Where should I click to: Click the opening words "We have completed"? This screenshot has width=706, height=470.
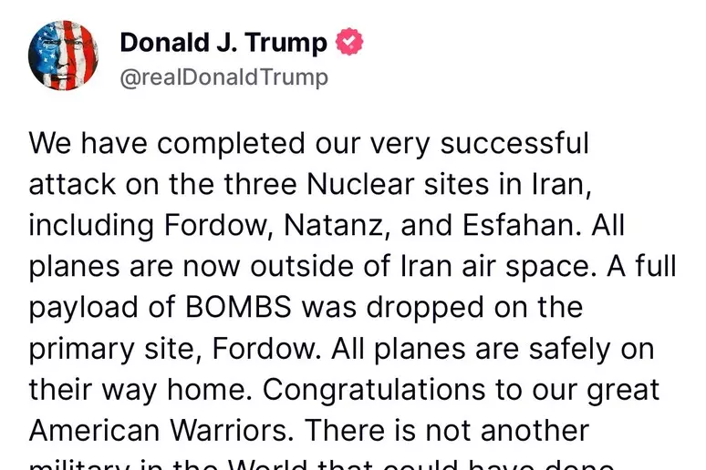(167, 144)
